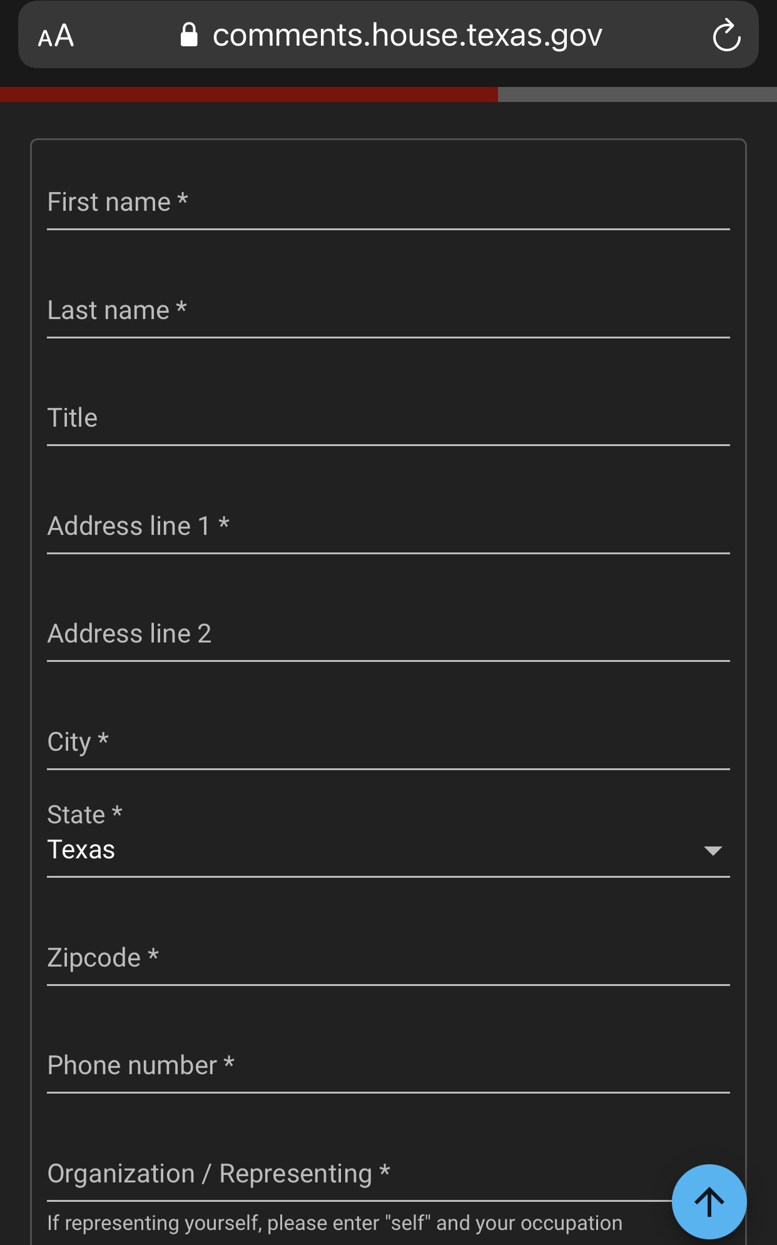
Task: Tap the Address line 2 field
Action: 388,634
